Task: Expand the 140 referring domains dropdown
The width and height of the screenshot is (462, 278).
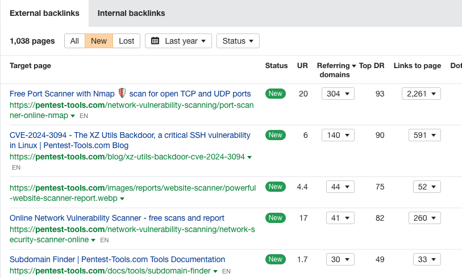Action: pos(338,135)
